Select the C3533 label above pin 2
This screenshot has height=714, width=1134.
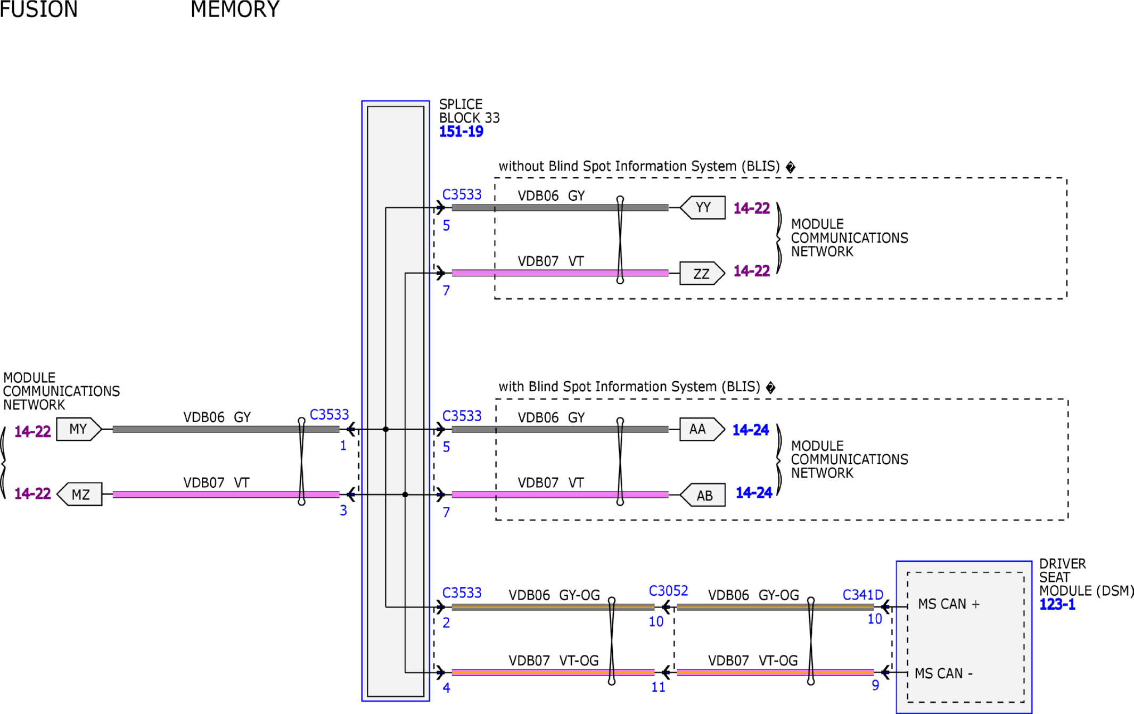(462, 593)
